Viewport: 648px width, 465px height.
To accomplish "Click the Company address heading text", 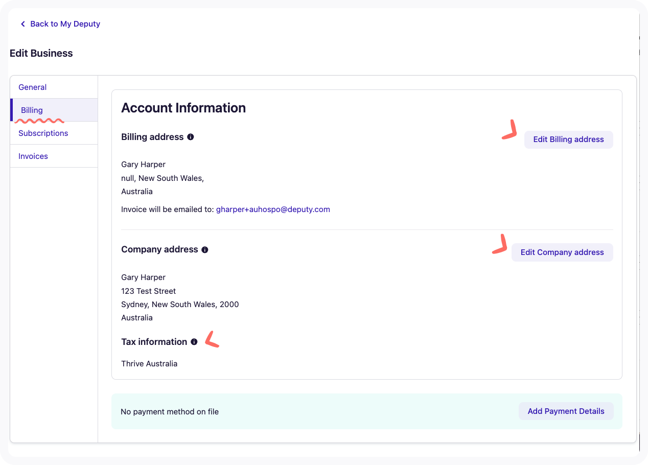I will click(x=159, y=250).
